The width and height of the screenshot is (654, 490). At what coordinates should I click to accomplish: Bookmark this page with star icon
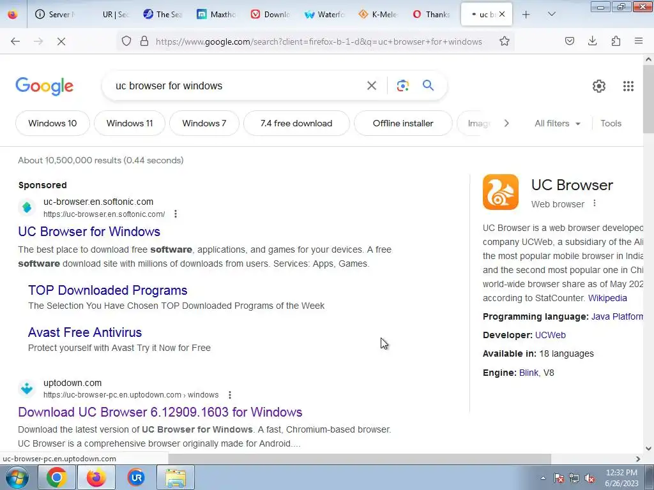point(505,41)
